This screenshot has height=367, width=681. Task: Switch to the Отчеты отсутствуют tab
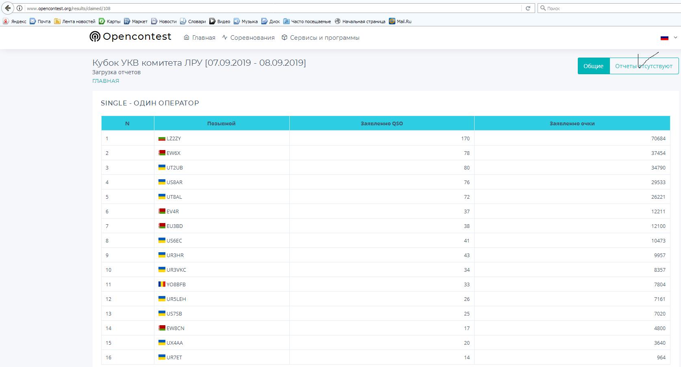tap(644, 66)
